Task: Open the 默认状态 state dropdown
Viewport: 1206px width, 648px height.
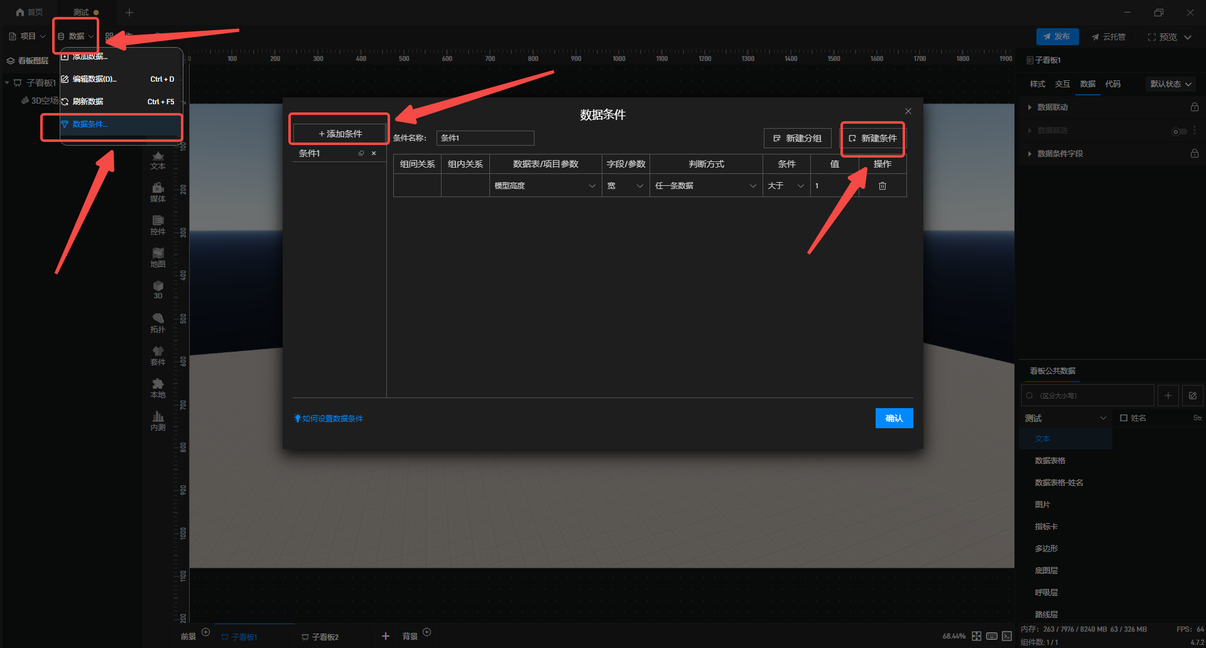Action: pos(1170,84)
